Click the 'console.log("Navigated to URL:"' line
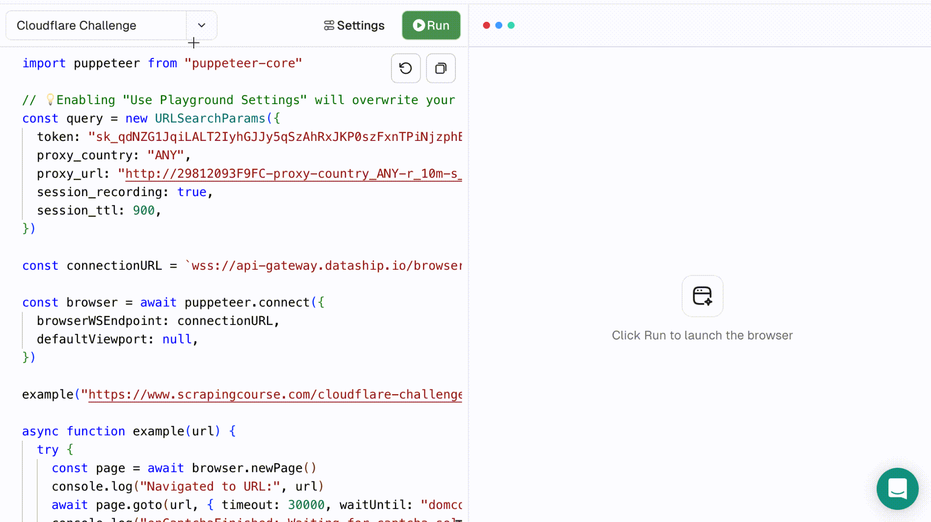The width and height of the screenshot is (931, 522). (188, 486)
